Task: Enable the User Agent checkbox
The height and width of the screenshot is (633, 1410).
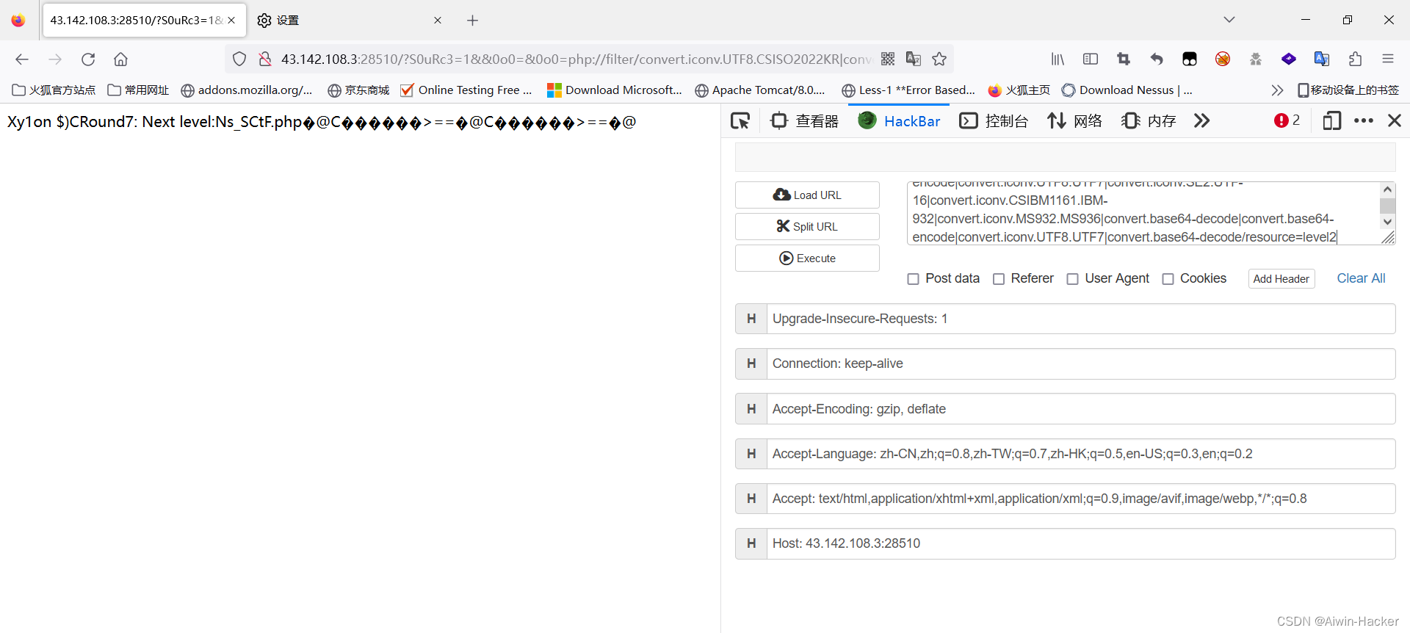Action: click(1073, 279)
